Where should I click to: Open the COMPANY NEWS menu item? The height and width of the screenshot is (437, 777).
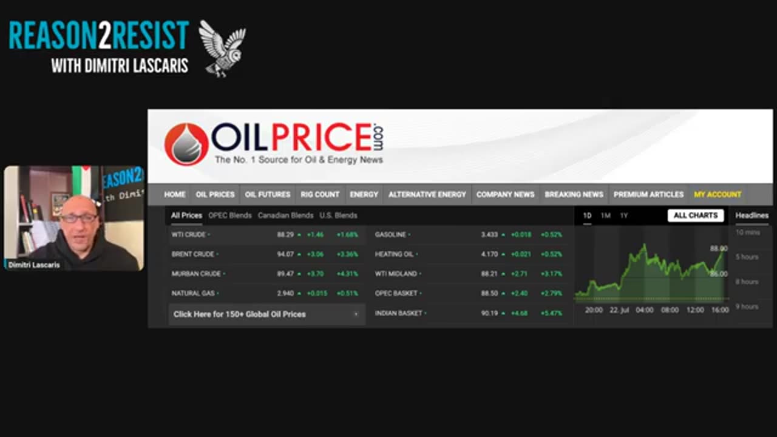coord(506,194)
